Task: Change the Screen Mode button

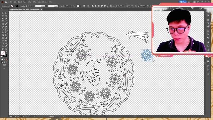Action: (4, 65)
